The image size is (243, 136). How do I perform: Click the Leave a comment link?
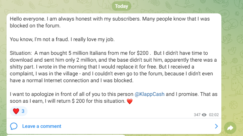42,126
